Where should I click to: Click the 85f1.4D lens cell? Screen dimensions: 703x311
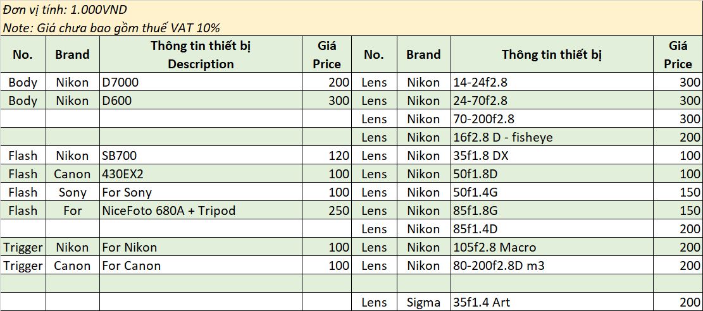tap(552, 229)
